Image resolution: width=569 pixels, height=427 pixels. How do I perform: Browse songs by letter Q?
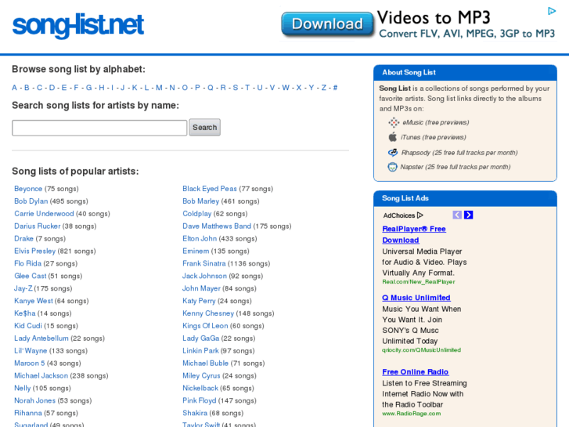tap(210, 88)
